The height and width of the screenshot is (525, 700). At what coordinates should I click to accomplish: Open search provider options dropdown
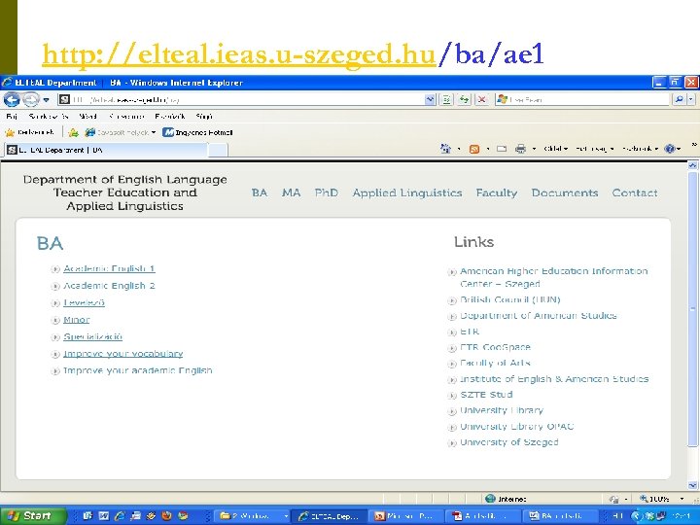coord(691,99)
